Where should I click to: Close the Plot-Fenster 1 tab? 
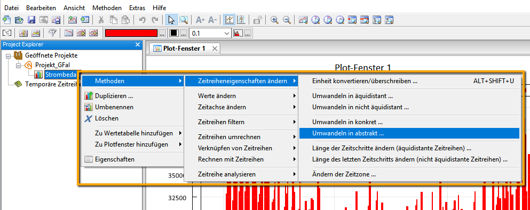point(215,49)
